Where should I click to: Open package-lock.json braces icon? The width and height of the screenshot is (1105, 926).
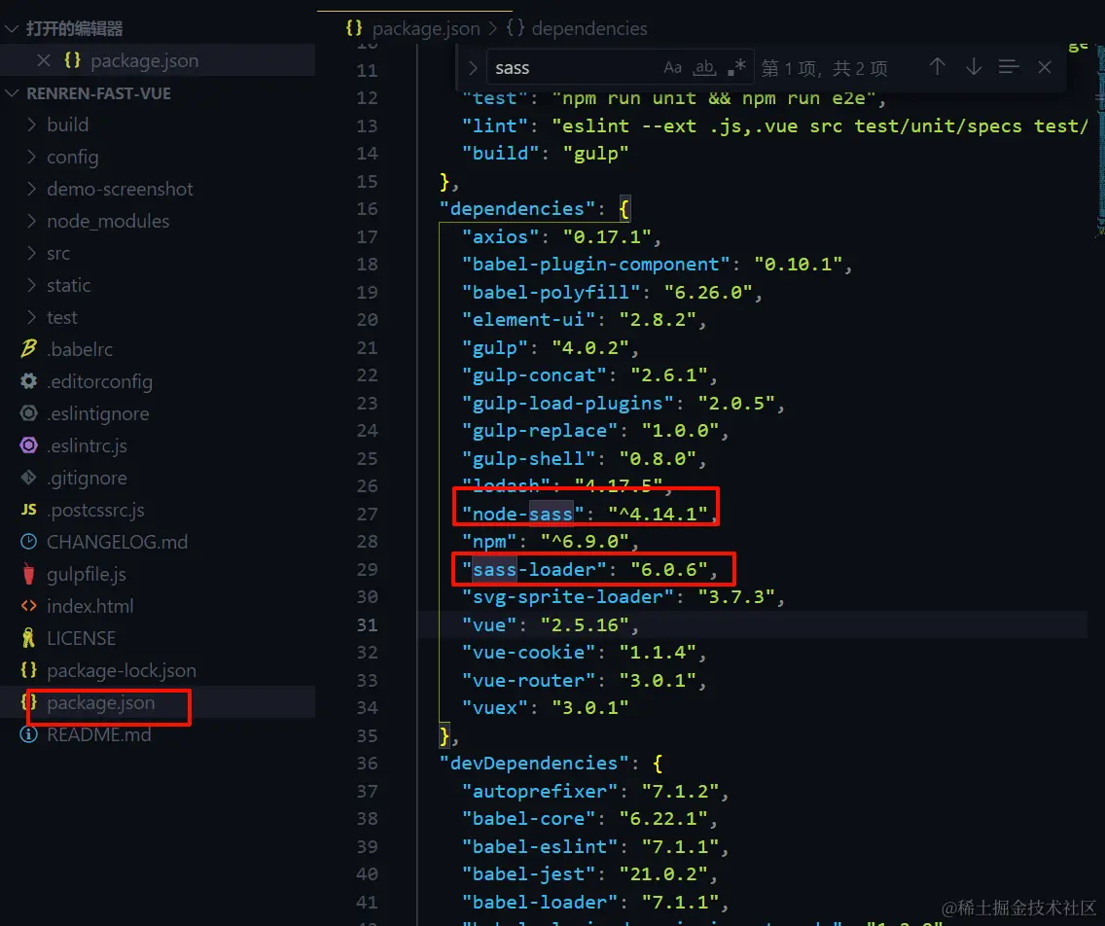click(x=29, y=670)
